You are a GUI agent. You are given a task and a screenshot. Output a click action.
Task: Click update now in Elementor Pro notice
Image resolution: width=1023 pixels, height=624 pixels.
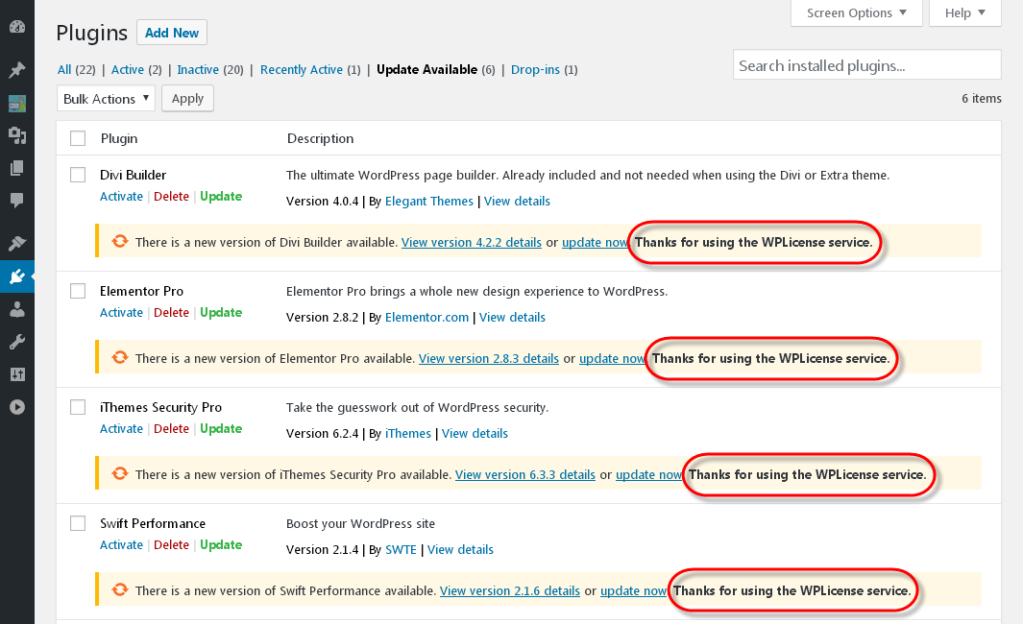click(612, 358)
